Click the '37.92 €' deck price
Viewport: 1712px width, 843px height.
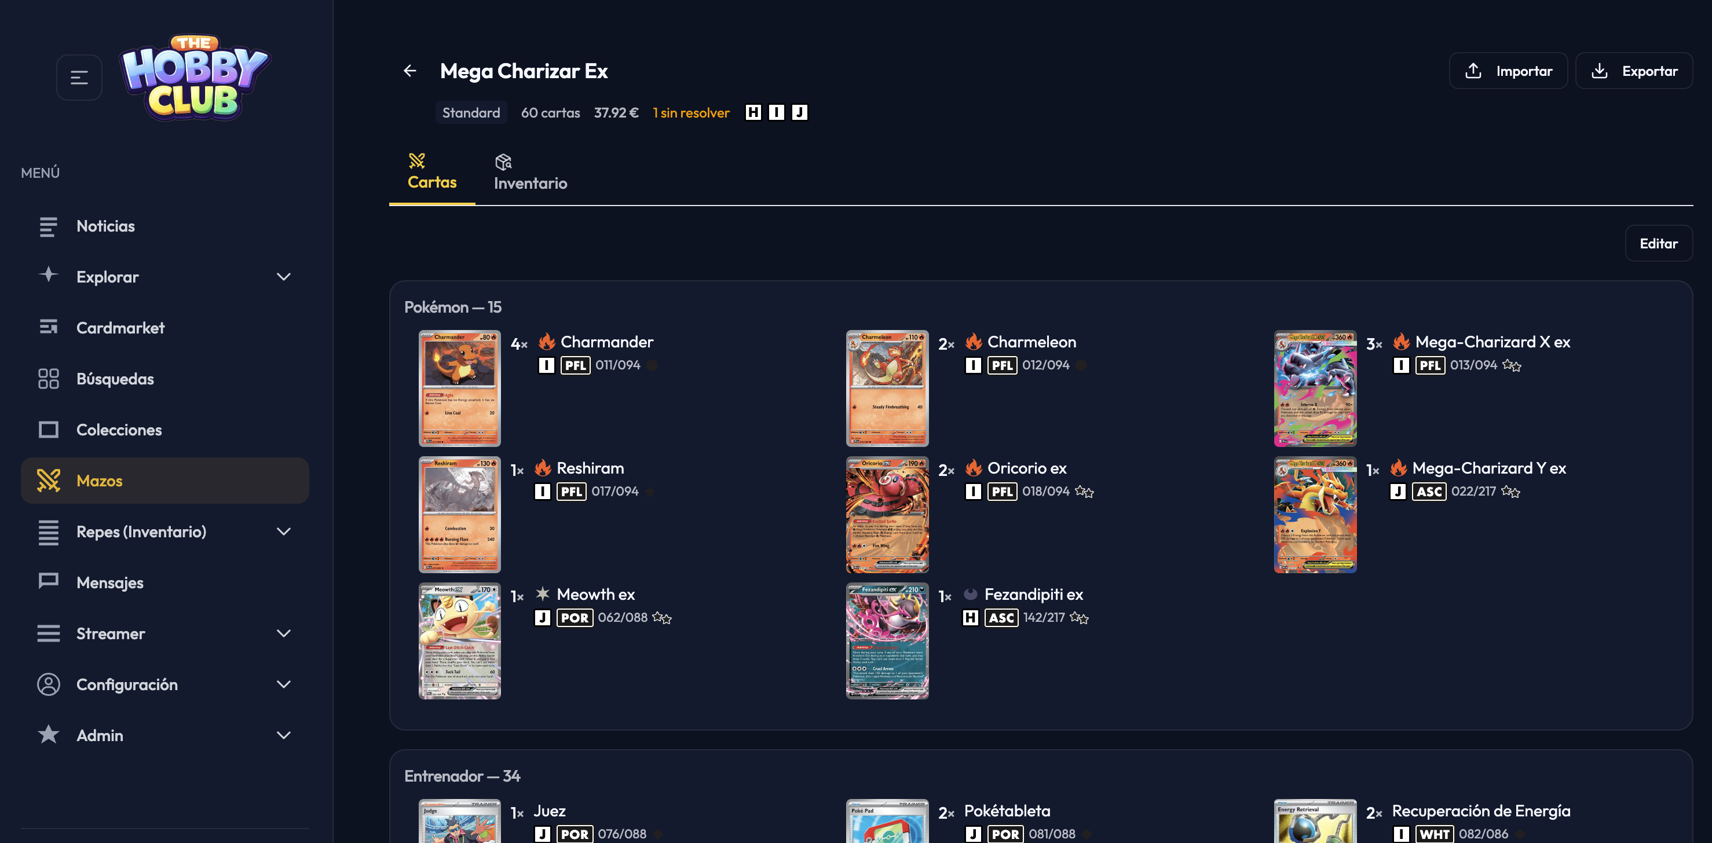pos(616,113)
